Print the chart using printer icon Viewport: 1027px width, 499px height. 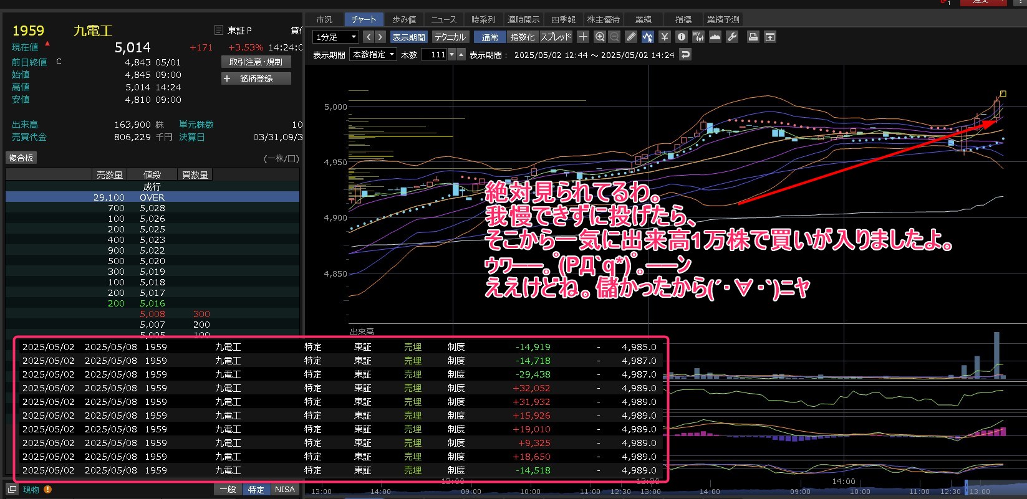[x=753, y=37]
